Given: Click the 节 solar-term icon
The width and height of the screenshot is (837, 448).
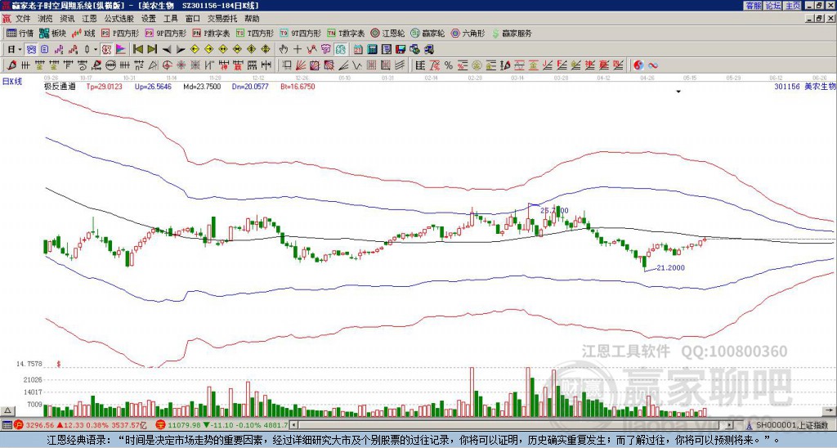Looking at the screenshot, I should 325,49.
